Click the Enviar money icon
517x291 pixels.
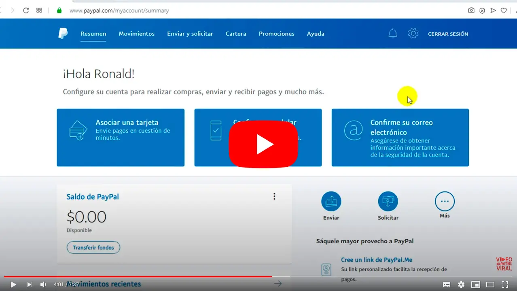pos(331,201)
